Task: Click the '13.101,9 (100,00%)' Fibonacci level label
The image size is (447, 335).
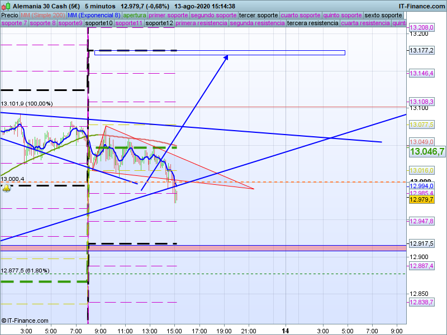Action: (27, 103)
